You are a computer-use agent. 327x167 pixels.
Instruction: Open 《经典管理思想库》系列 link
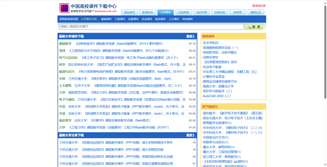click(220, 62)
